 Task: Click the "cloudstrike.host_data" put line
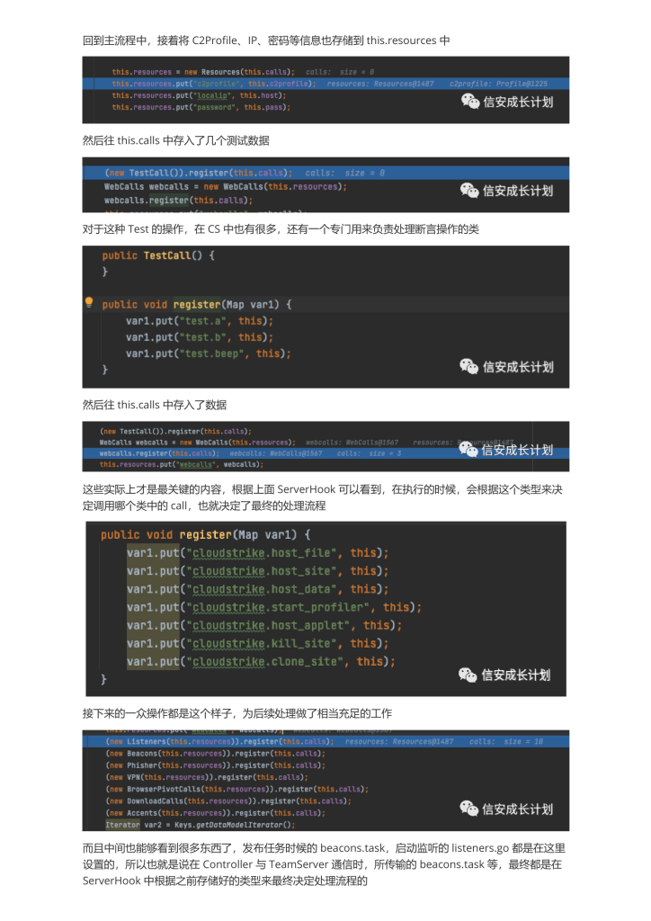tap(258, 589)
